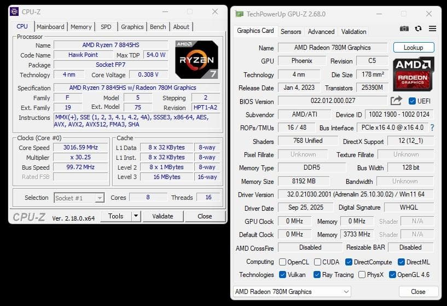The height and width of the screenshot is (306, 447).
Task: Click the Package value Socket FP7
Action: click(x=111, y=65)
